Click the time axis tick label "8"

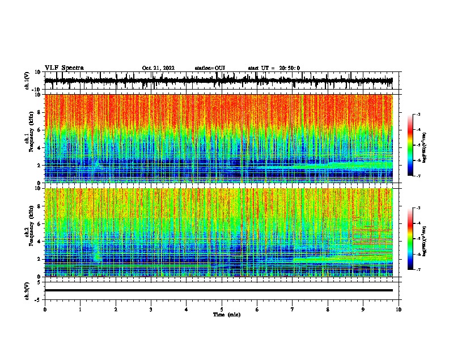(x=328, y=310)
